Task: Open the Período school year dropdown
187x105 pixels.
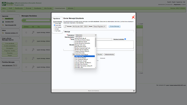Action: click(x=81, y=27)
